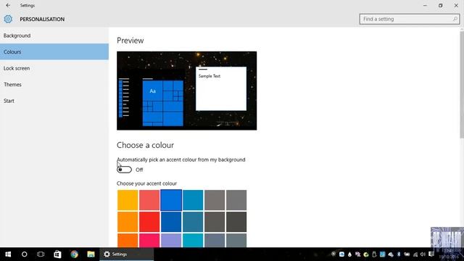The width and height of the screenshot is (464, 261).
Task: Launch Google Chrome from the taskbar
Action: point(74,254)
